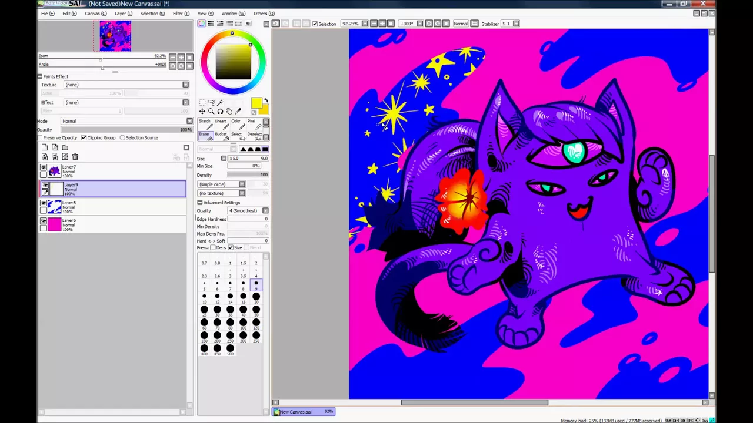Open the View menu

pos(206,14)
